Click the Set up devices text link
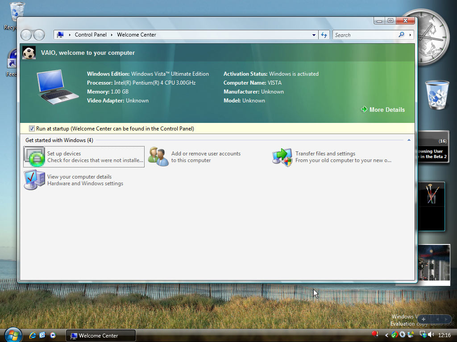Image resolution: width=457 pixels, height=342 pixels. tap(64, 154)
